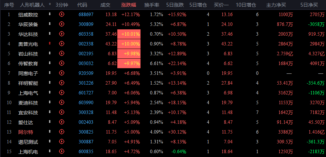The image size is (326, 157).
Task: Sort by 涨跌幅 column header
Action: (x=129, y=5)
